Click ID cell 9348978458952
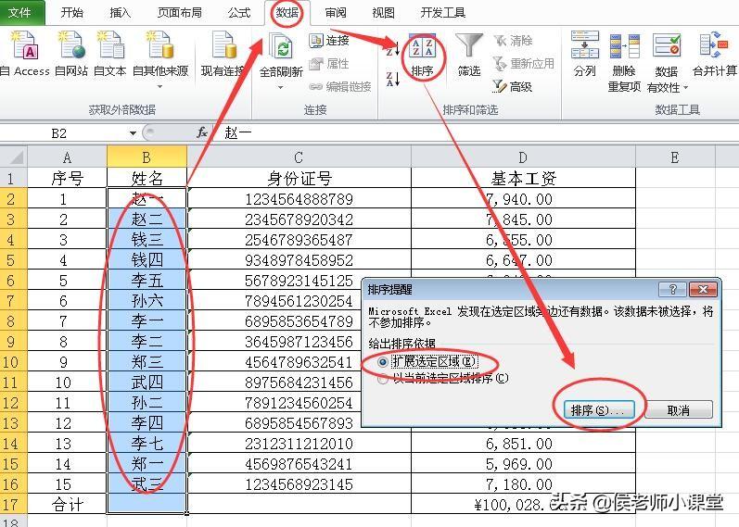This screenshot has height=527, width=739. click(x=299, y=259)
